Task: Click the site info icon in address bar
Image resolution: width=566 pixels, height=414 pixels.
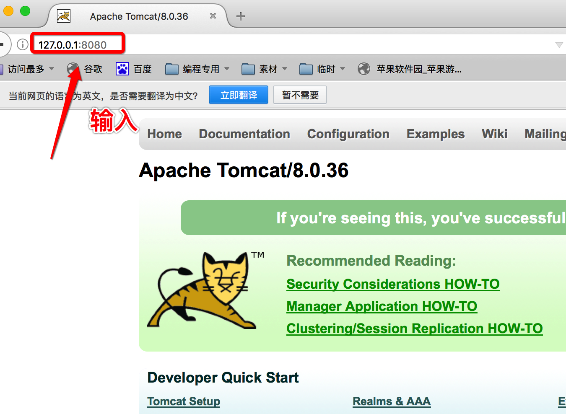Action: (23, 44)
